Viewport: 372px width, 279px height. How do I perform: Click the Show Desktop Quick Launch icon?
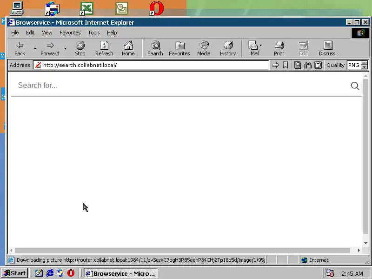click(39, 273)
